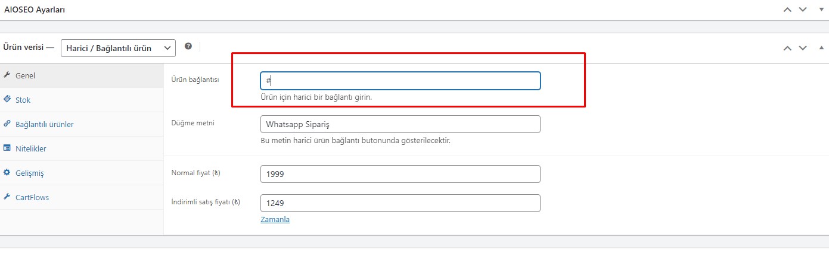Click the Düğme metni text field

(x=400, y=124)
